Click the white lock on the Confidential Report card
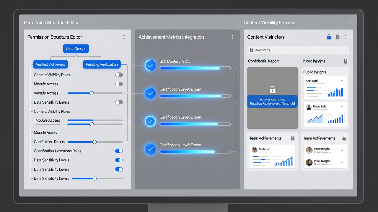This screenshot has width=378, height=212. [273, 90]
